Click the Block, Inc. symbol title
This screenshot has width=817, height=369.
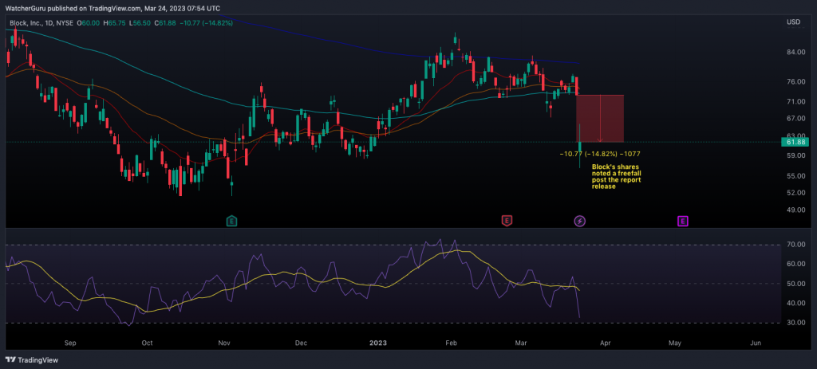point(28,23)
